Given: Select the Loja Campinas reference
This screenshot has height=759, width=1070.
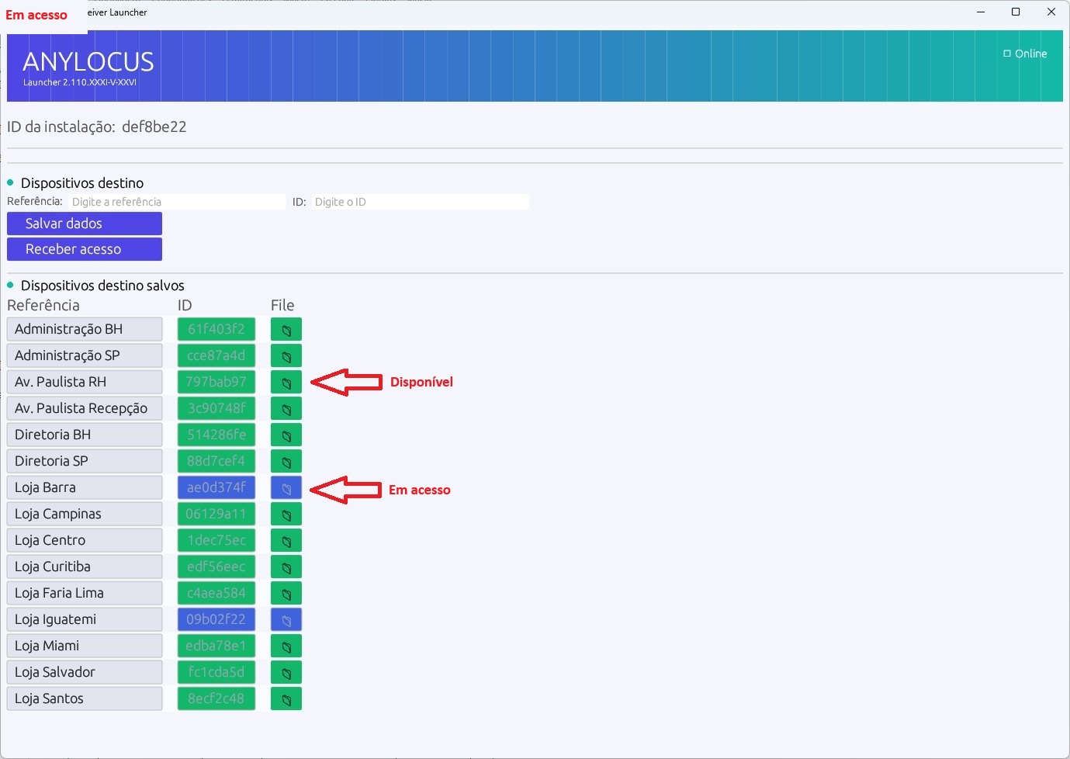Looking at the screenshot, I should [x=85, y=515].
